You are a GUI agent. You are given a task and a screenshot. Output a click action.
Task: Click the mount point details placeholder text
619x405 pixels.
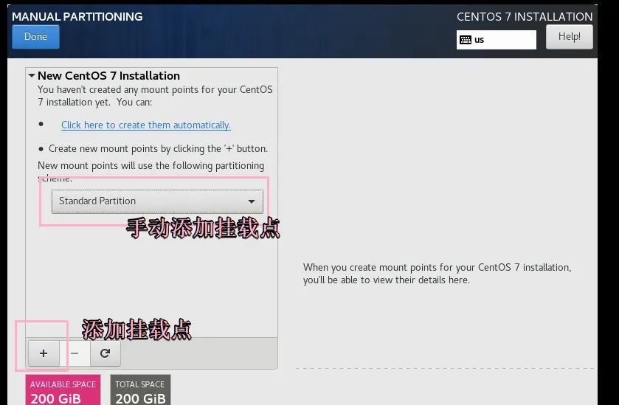coord(437,274)
